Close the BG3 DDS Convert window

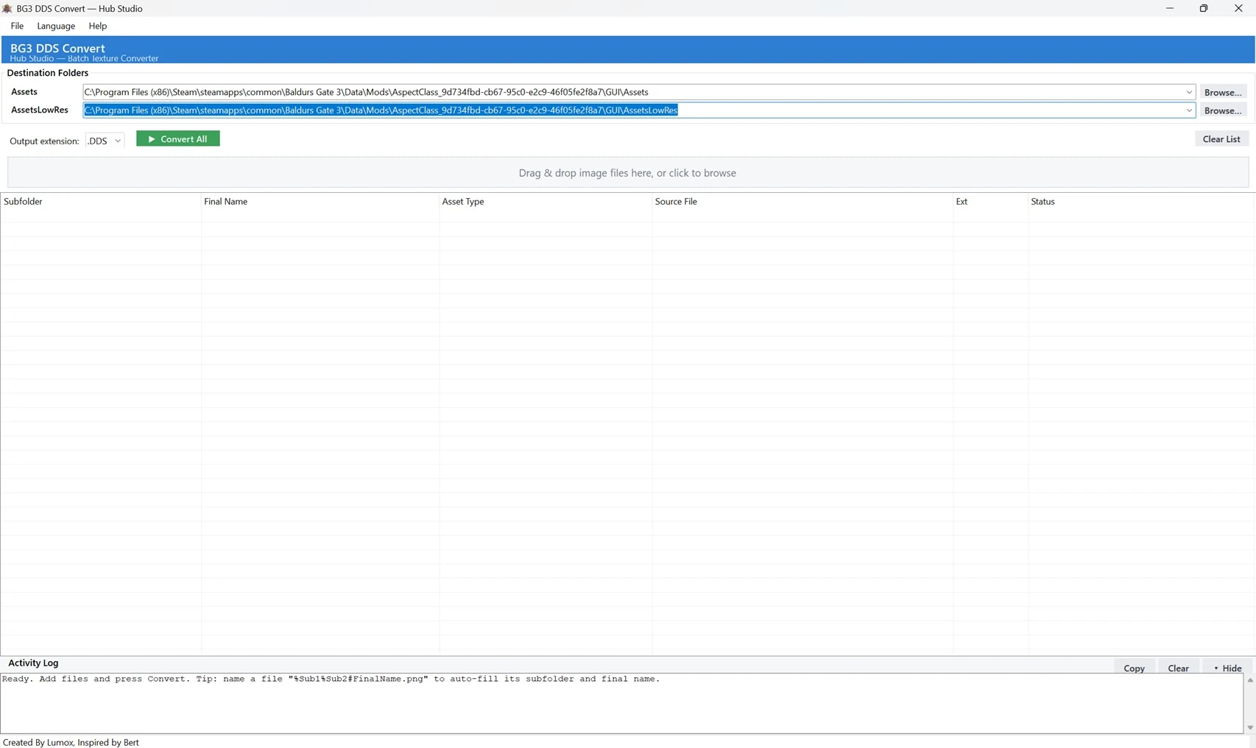click(x=1238, y=8)
